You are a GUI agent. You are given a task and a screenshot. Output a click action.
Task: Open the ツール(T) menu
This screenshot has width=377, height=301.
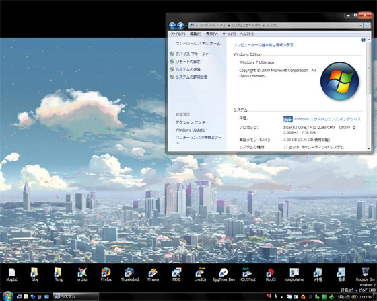(x=229, y=34)
